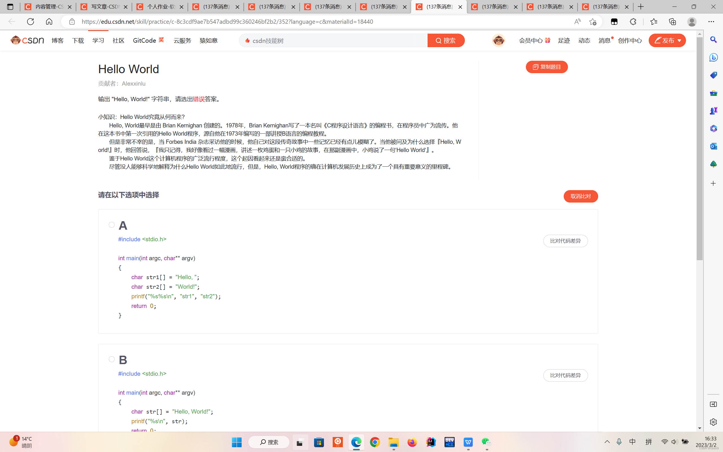Click the Read aloud icon in address bar
Image resolution: width=723 pixels, height=452 pixels.
pyautogui.click(x=577, y=21)
